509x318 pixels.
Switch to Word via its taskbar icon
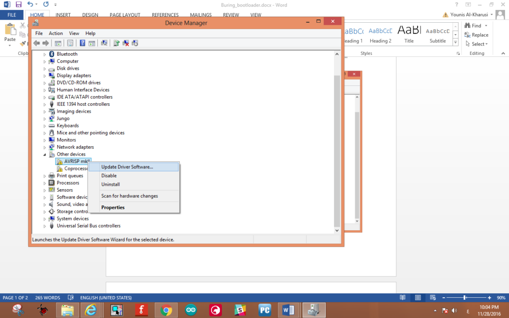[x=288, y=310]
